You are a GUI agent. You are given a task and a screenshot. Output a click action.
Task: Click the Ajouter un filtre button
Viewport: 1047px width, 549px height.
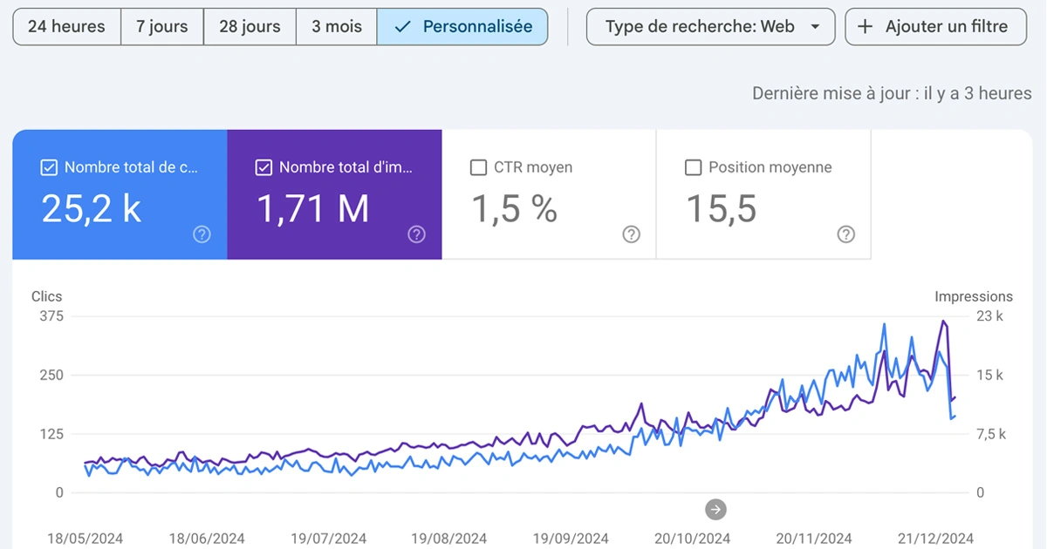tap(935, 26)
